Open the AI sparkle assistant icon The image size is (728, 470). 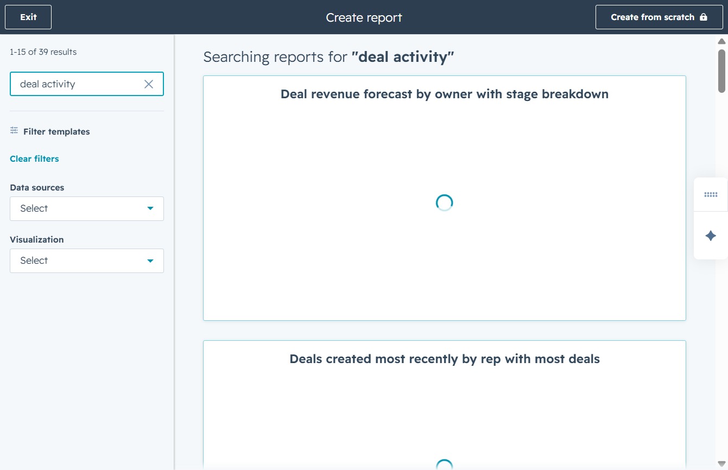click(x=711, y=236)
